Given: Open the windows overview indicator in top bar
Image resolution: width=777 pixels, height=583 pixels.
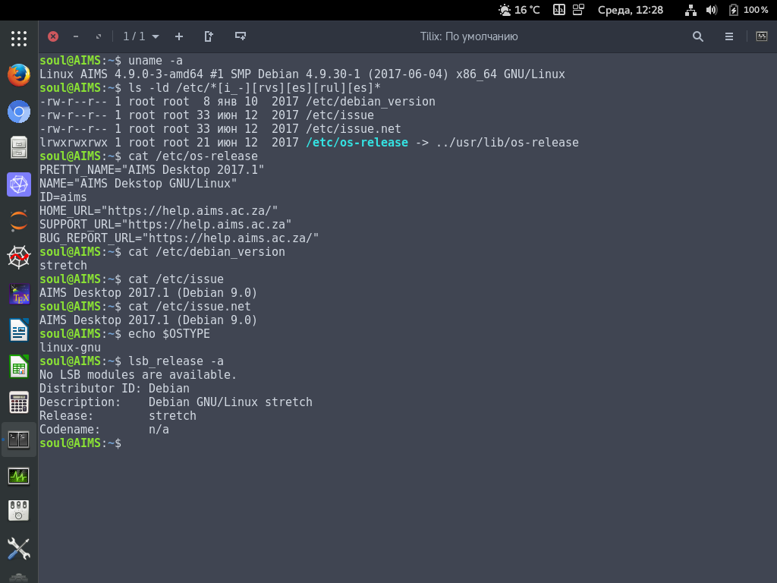Looking at the screenshot, I should coord(578,10).
